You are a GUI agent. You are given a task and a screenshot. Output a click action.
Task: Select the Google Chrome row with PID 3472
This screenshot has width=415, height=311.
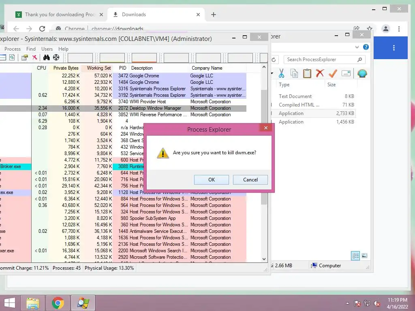click(123, 76)
